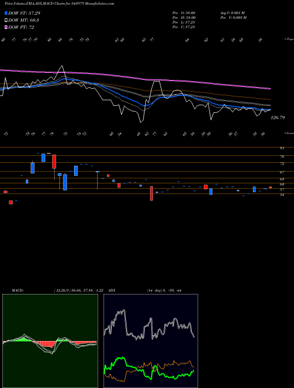Click the white DOW MT legend swatch

point(6,21)
